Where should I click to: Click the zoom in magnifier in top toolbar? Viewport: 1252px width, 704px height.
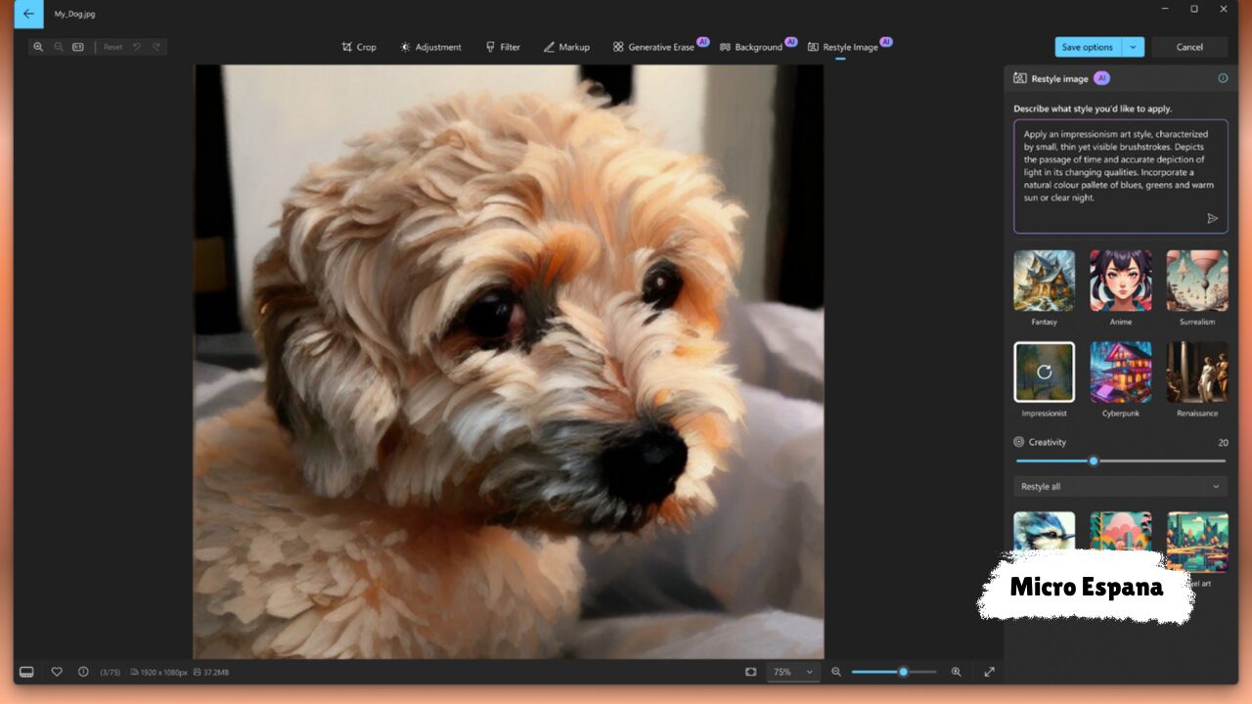coord(38,47)
